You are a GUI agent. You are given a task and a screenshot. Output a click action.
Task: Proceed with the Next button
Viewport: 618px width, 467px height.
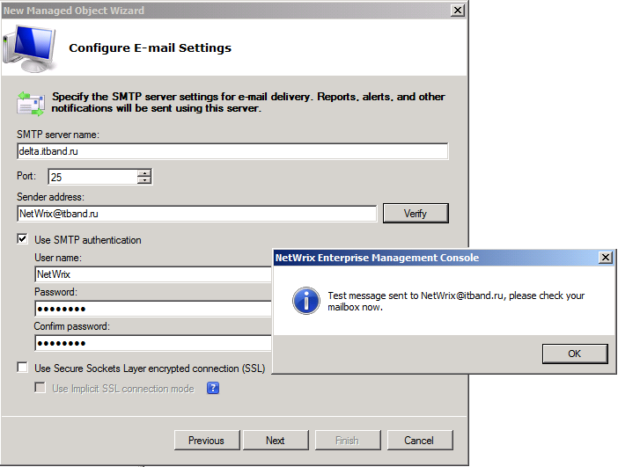point(276,441)
